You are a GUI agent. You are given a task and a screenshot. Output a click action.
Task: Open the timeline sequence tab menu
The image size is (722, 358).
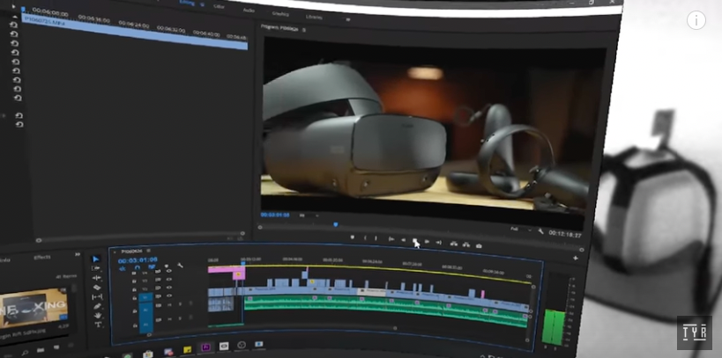coord(149,251)
